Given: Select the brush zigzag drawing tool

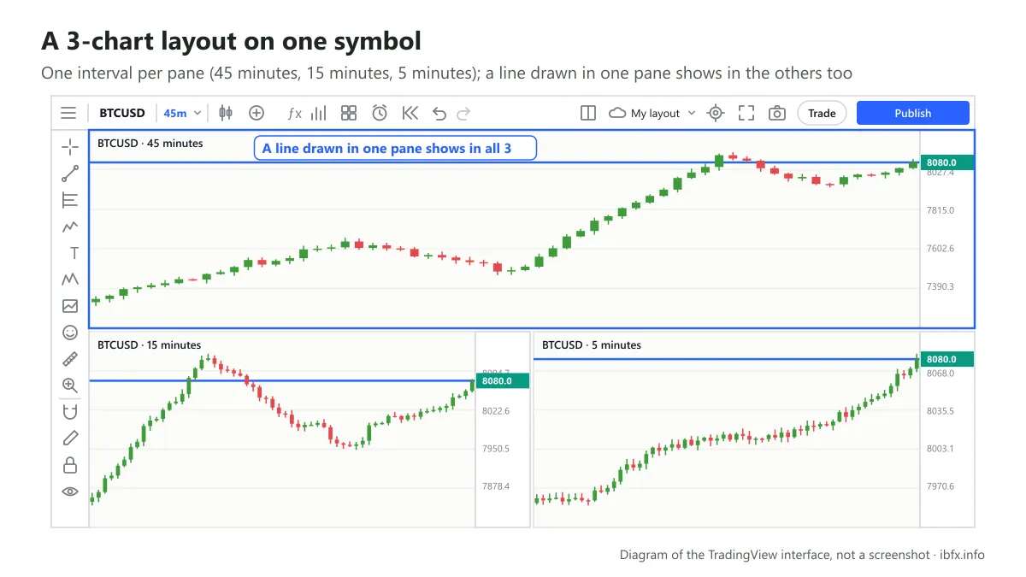Looking at the screenshot, I should [70, 227].
